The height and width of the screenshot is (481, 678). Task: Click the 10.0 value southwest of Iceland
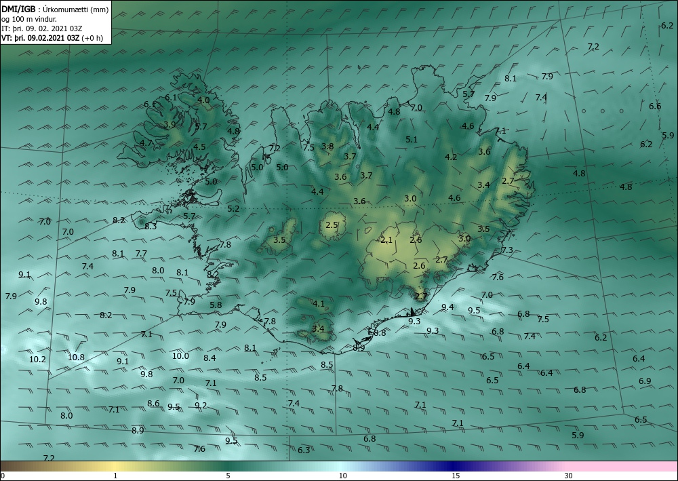pyautogui.click(x=181, y=356)
